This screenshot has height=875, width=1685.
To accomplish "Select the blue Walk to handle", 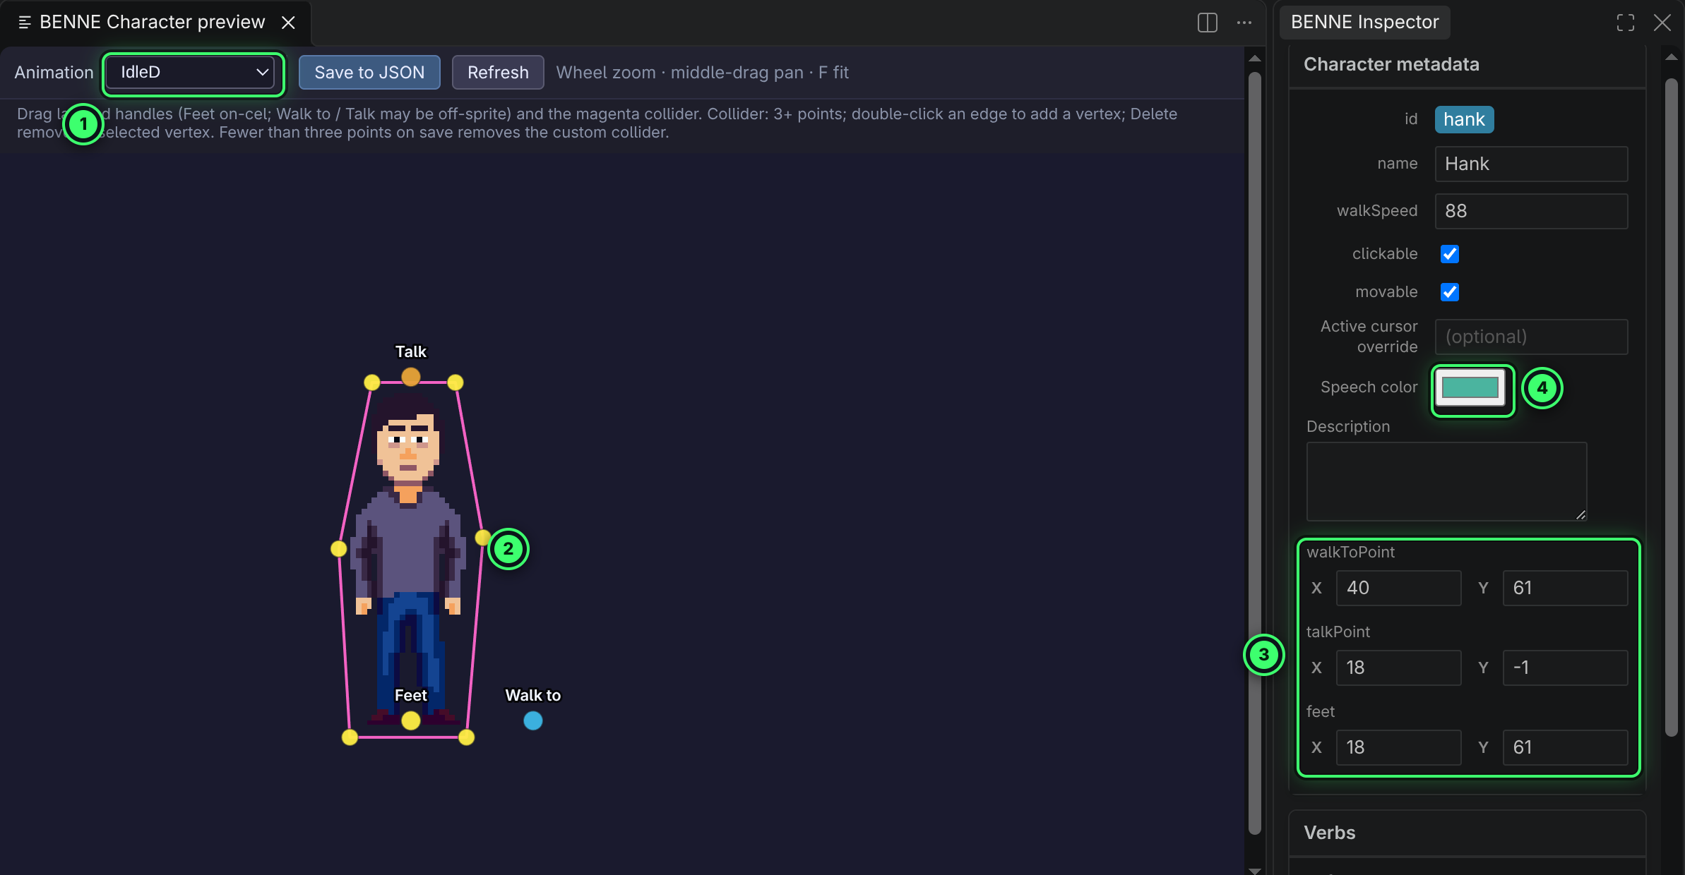I will (533, 720).
